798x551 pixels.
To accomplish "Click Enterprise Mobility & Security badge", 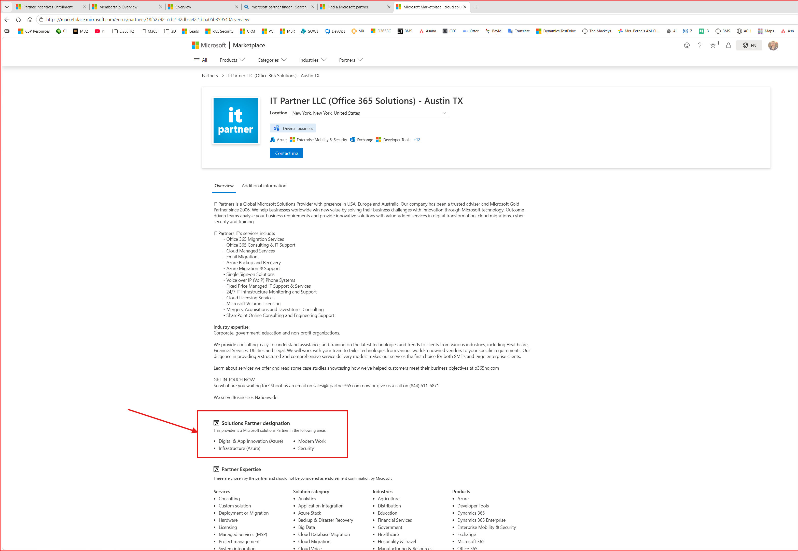I will (318, 140).
